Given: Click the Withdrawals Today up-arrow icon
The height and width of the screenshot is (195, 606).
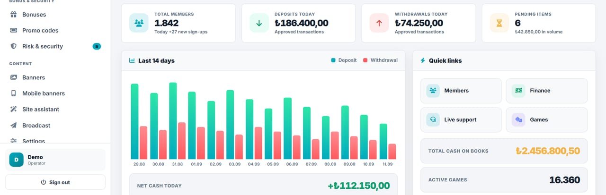Looking at the screenshot, I should tap(379, 23).
